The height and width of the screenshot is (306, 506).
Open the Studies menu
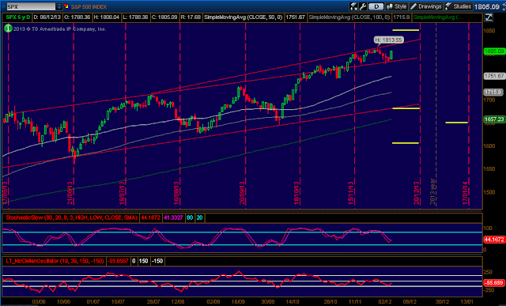pos(459,6)
